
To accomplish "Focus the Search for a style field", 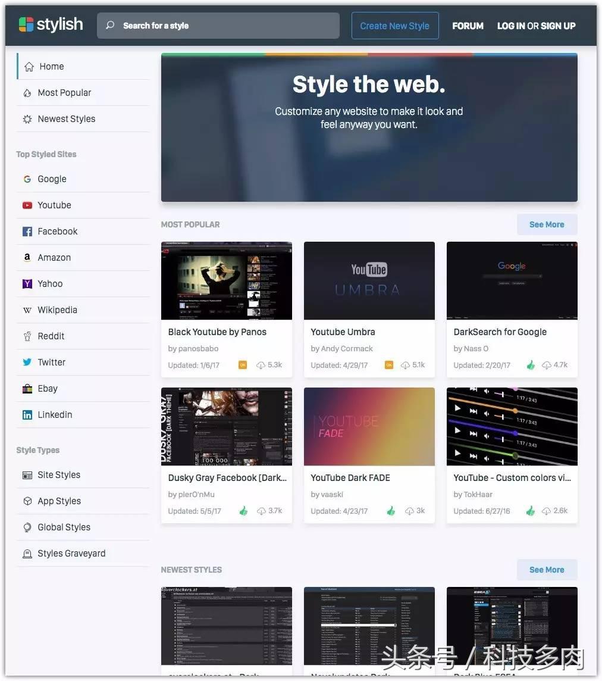I will [226, 26].
